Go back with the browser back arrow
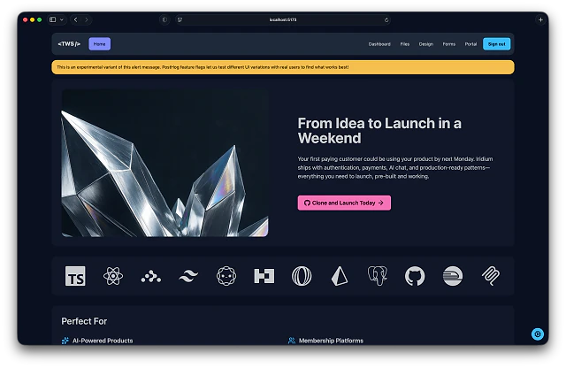This screenshot has width=566, height=368. click(75, 19)
